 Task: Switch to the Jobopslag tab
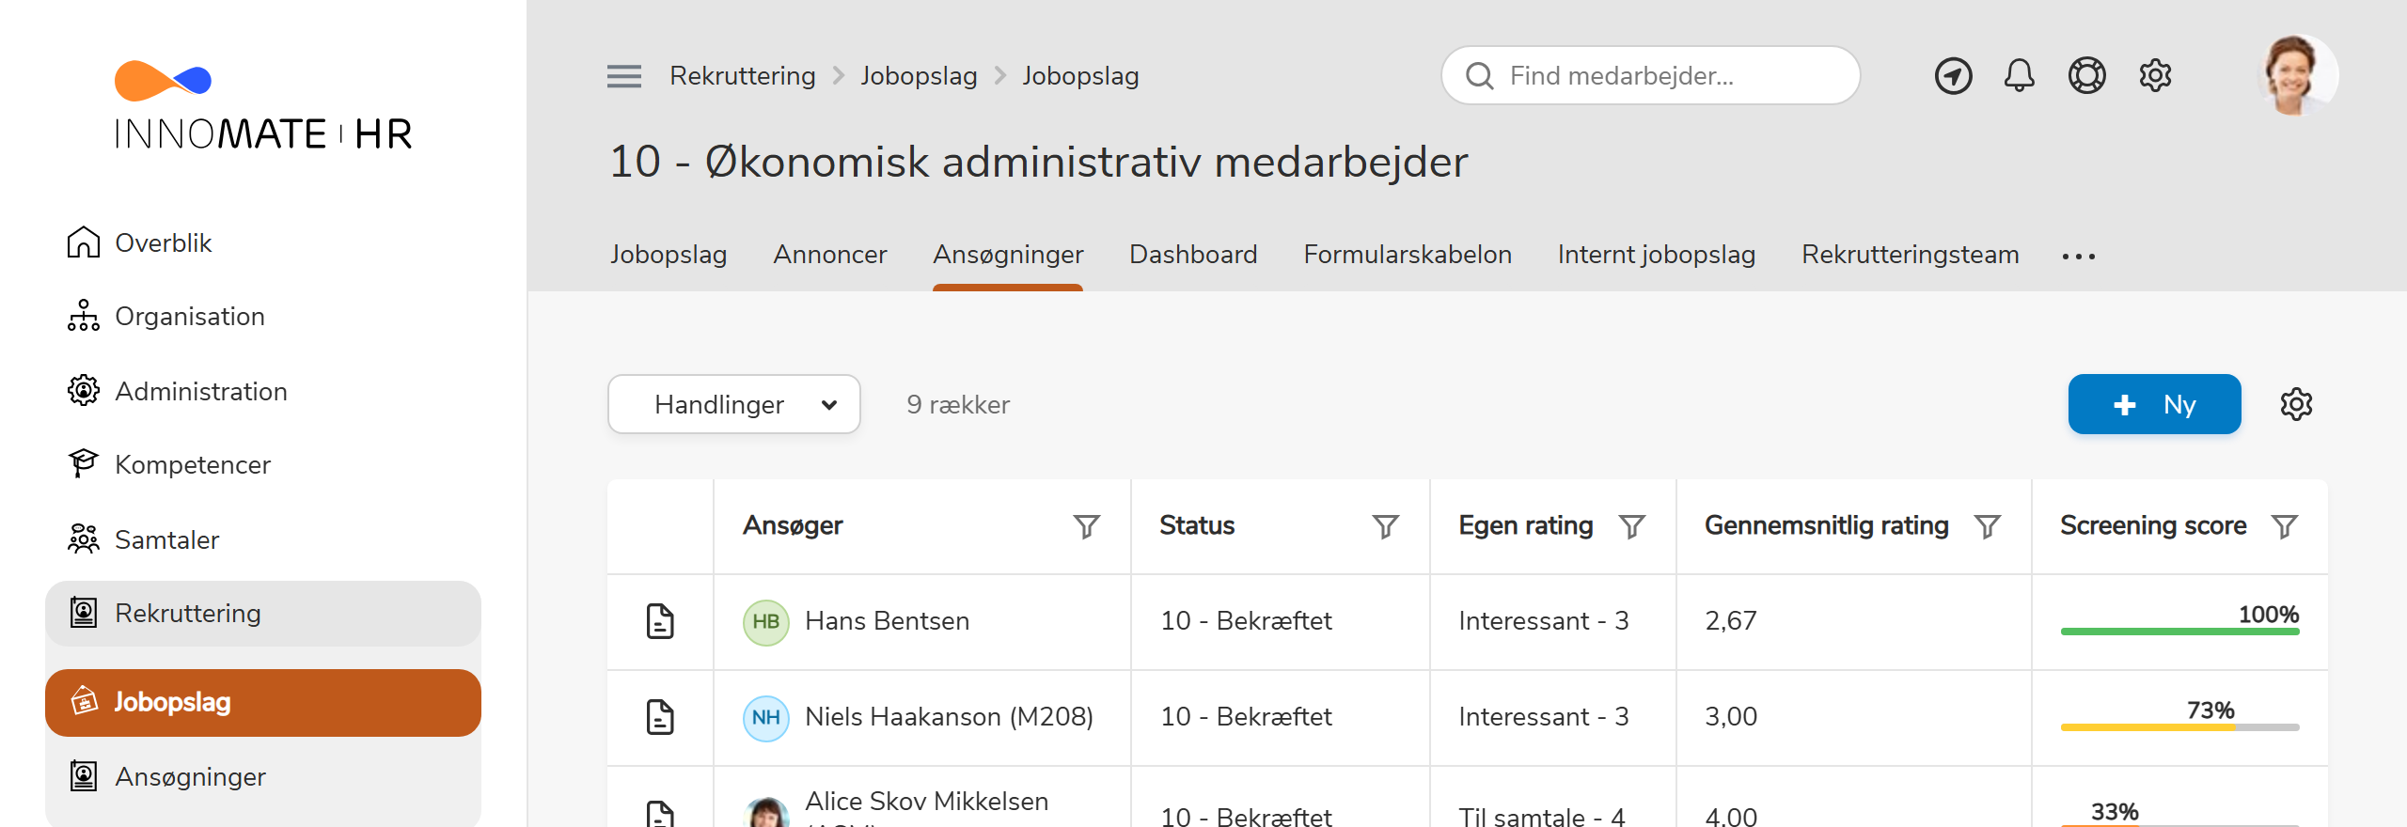click(669, 255)
